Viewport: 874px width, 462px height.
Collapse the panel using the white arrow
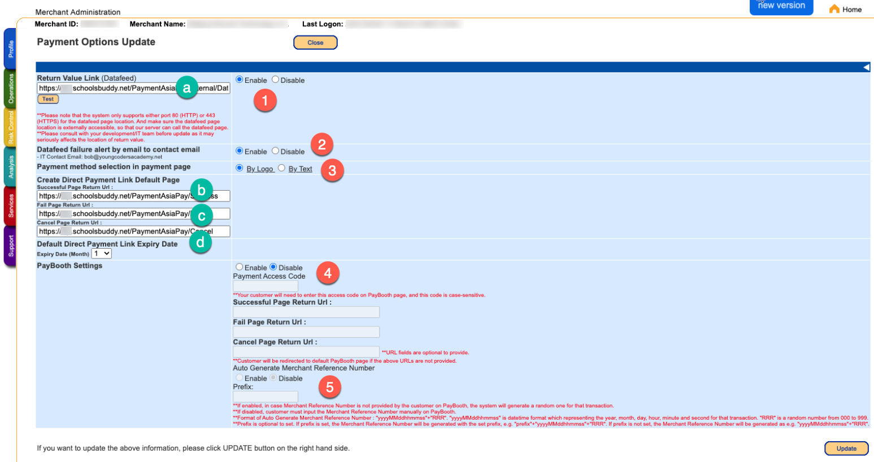click(x=866, y=67)
